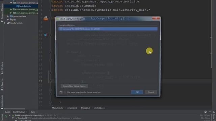The width and height of the screenshot is (216, 121).
Task: Collapse the expanded com.example.primer package
Action: (11, 3)
